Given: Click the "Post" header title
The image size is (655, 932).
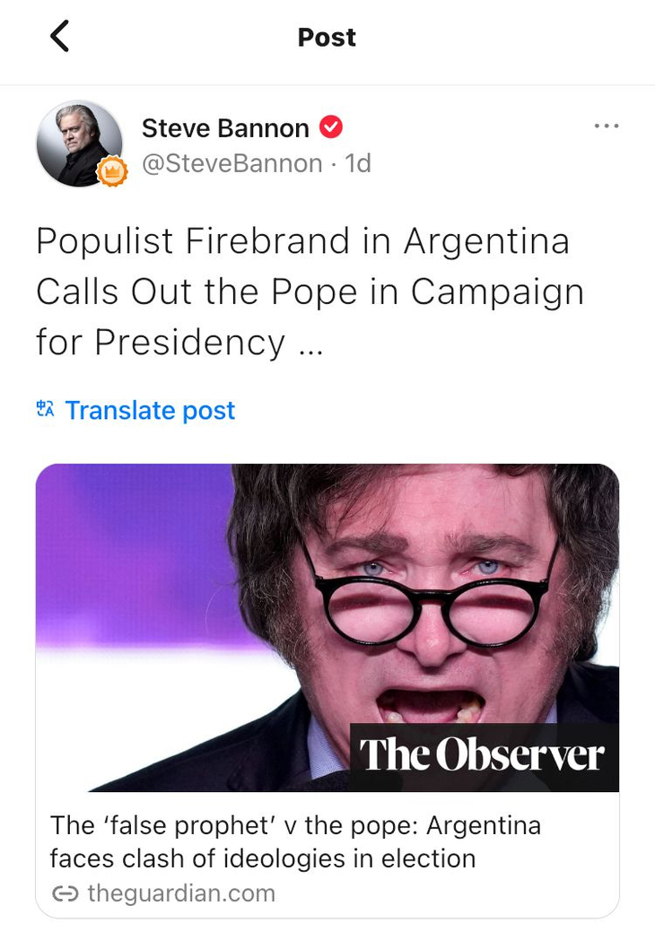Looking at the screenshot, I should tap(327, 37).
